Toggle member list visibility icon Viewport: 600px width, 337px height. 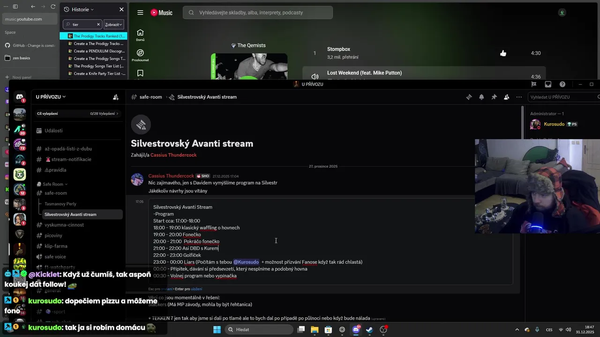point(507,97)
